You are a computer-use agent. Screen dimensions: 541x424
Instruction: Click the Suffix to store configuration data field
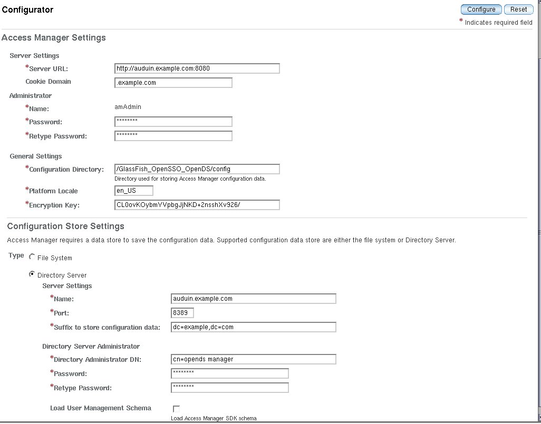point(253,327)
